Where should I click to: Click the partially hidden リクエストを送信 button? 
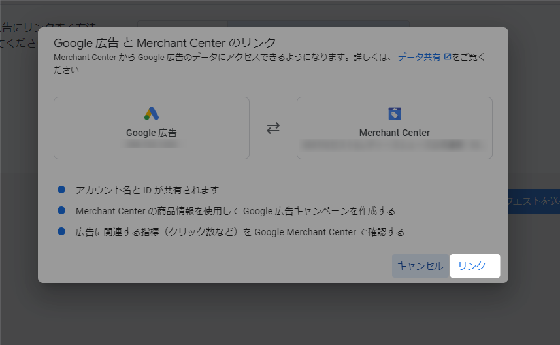pyautogui.click(x=533, y=201)
